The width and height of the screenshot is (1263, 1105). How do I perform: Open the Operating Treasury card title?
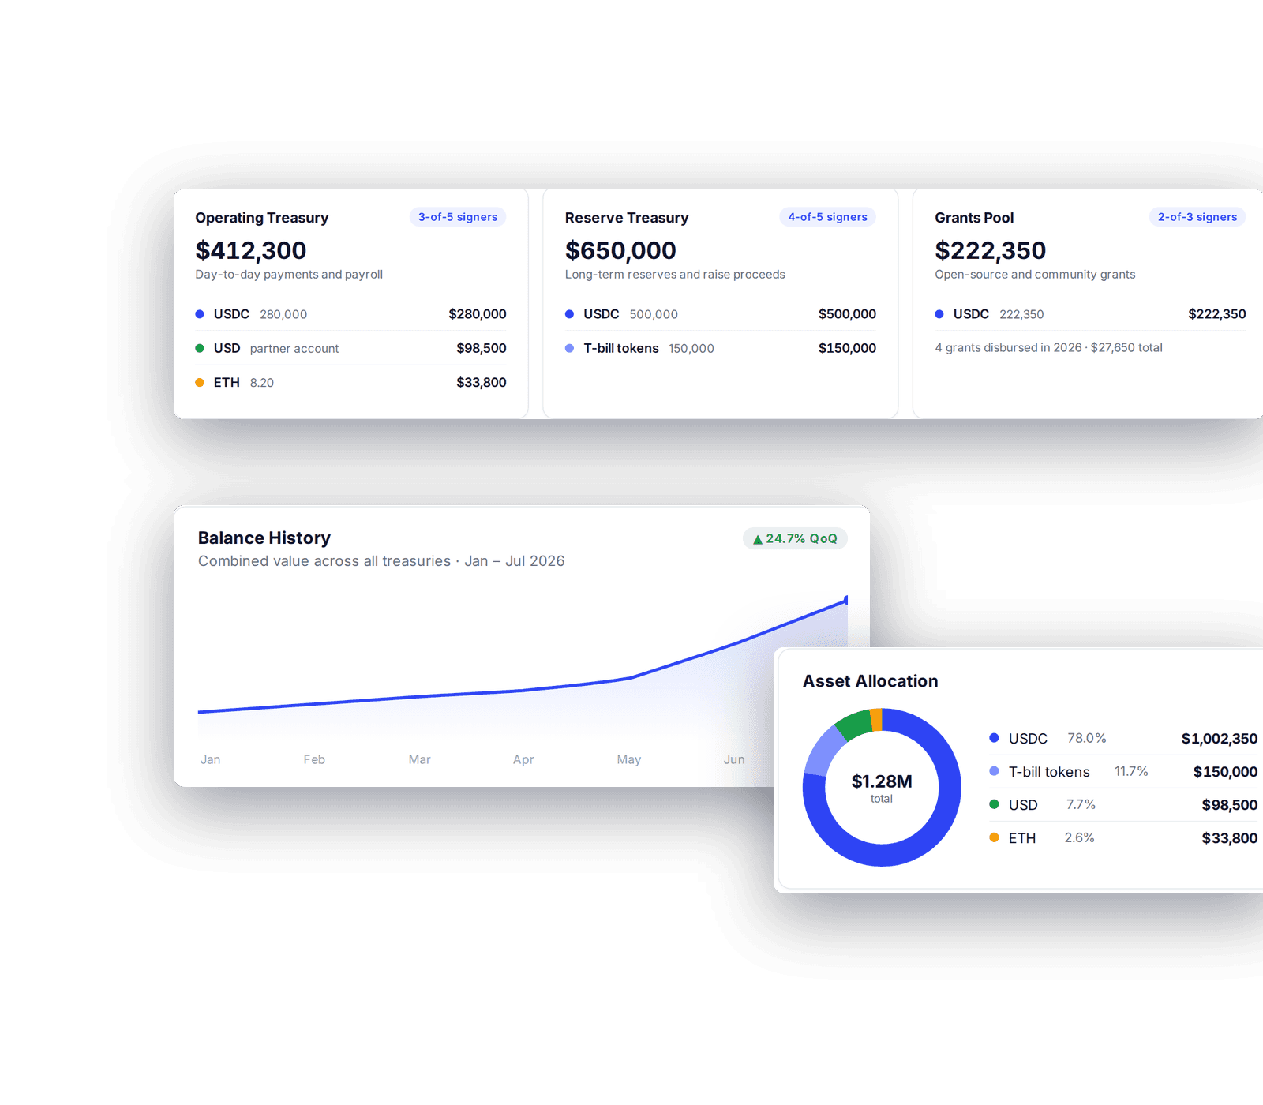point(262,218)
